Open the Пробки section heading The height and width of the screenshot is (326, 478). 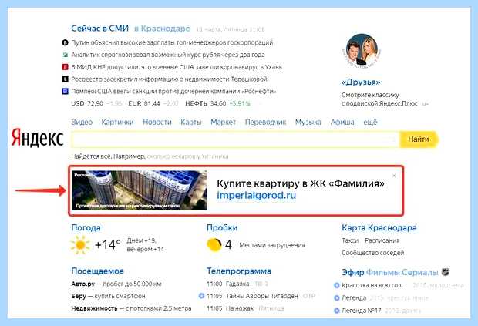222,228
